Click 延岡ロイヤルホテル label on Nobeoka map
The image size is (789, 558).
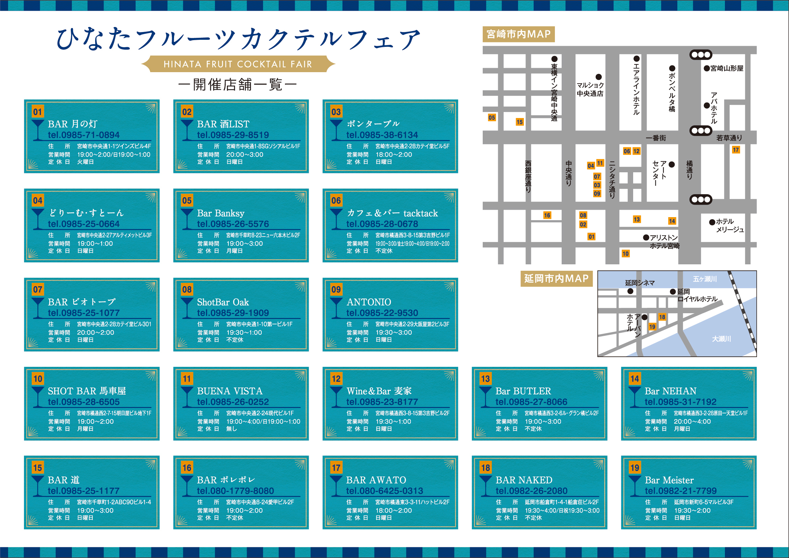coord(697,295)
